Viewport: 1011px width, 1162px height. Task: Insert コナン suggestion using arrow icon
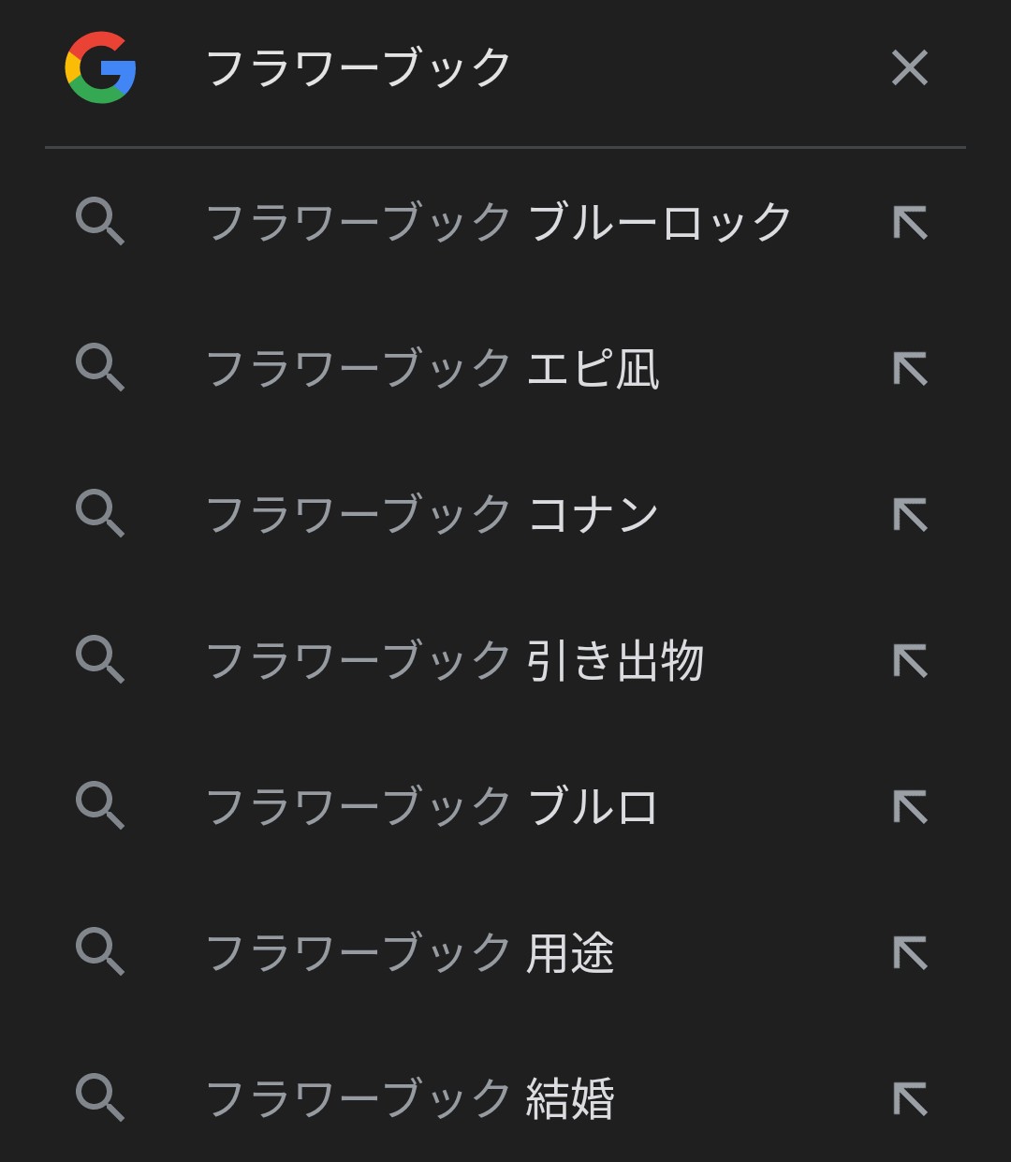tap(910, 515)
